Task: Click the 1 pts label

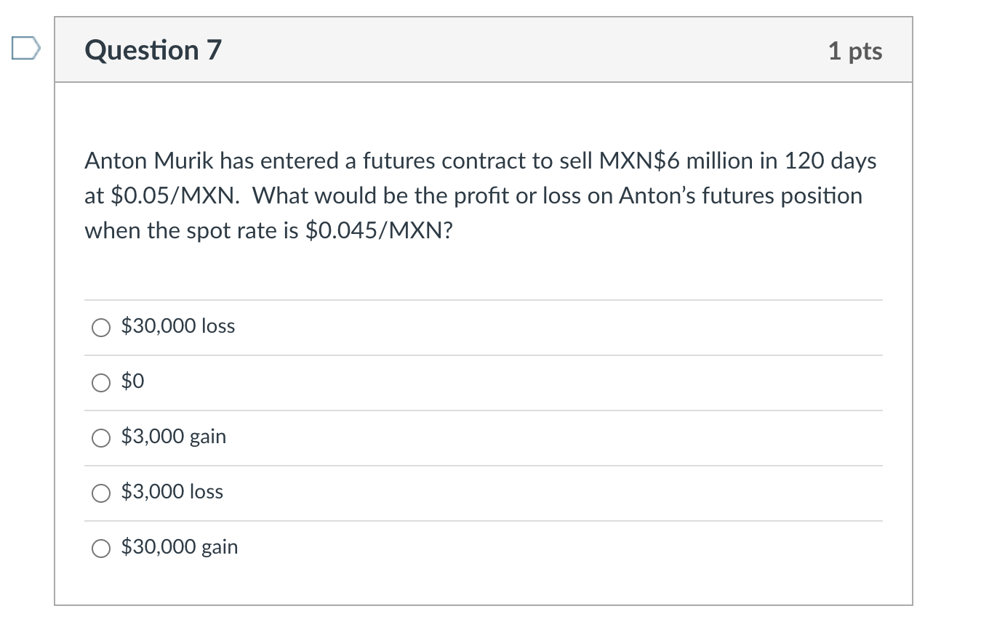Action: click(855, 50)
